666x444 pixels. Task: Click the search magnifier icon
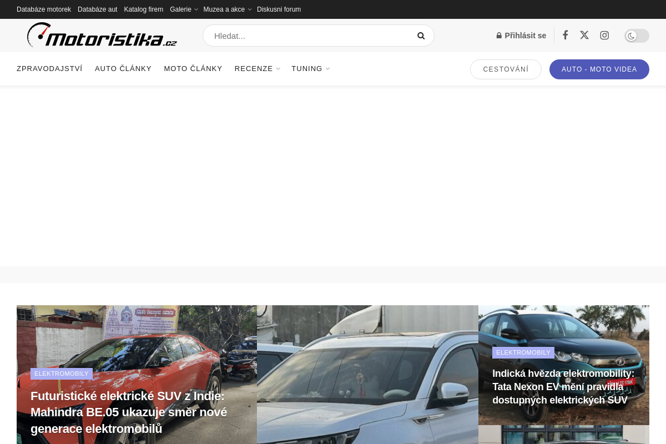pyautogui.click(x=421, y=36)
